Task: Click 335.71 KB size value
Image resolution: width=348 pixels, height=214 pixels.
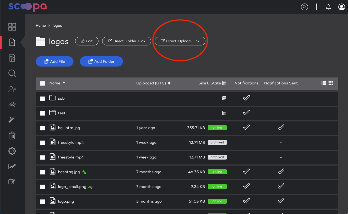Action: tap(196, 128)
